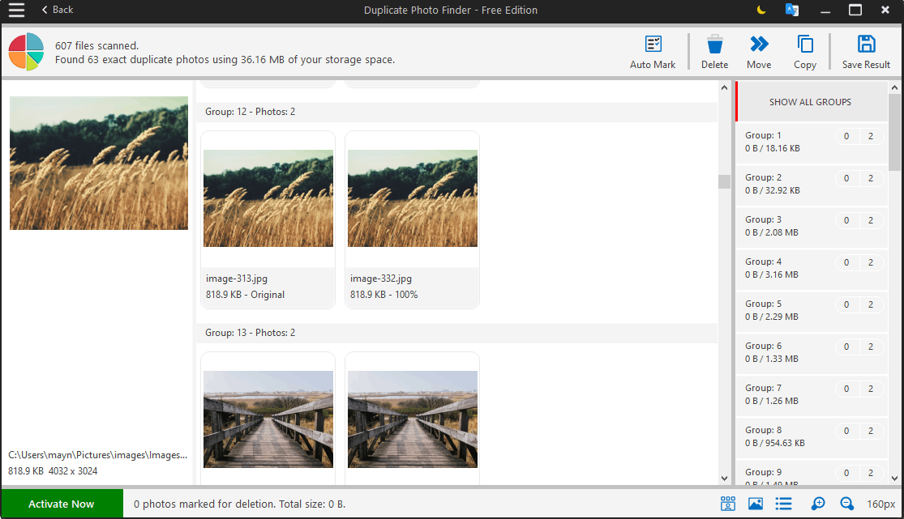Click the photo list scroll down arrow
This screenshot has height=519, width=904.
click(x=724, y=478)
